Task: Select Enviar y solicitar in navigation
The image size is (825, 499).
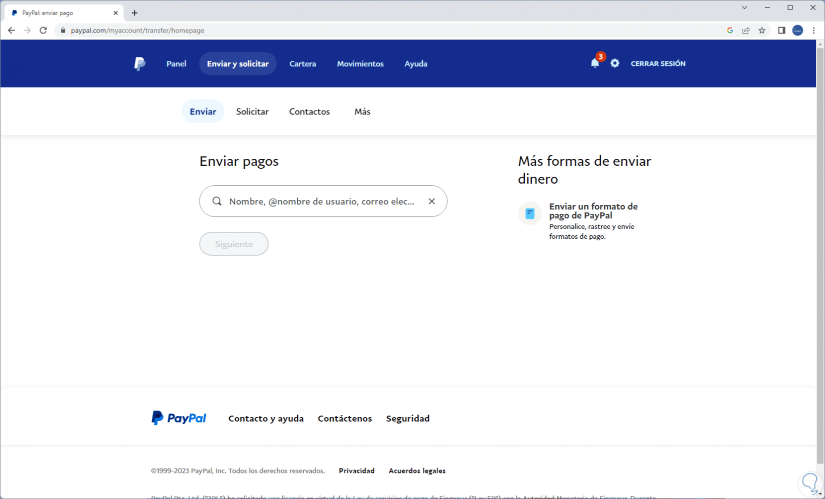Action: [x=238, y=63]
